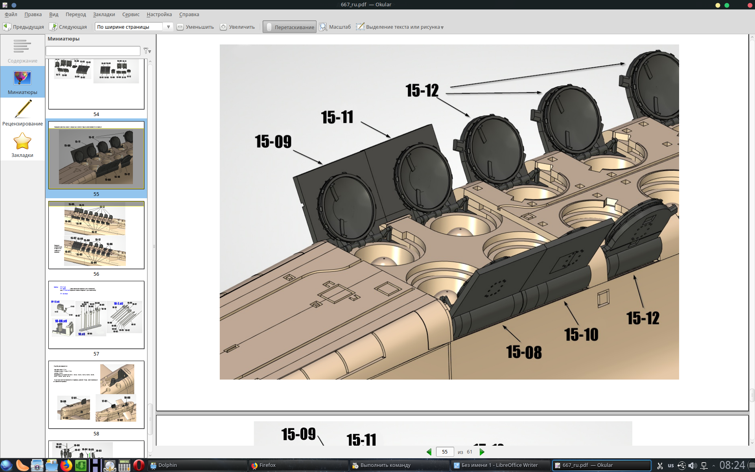Select page 57 thumbnail
Viewport: 755px width, 472px height.
point(96,315)
